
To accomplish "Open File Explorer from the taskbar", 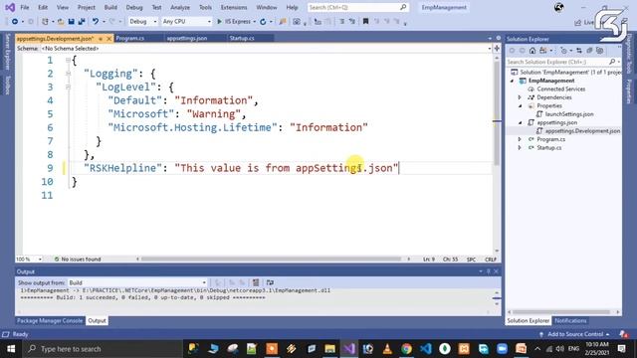I will click(329, 349).
